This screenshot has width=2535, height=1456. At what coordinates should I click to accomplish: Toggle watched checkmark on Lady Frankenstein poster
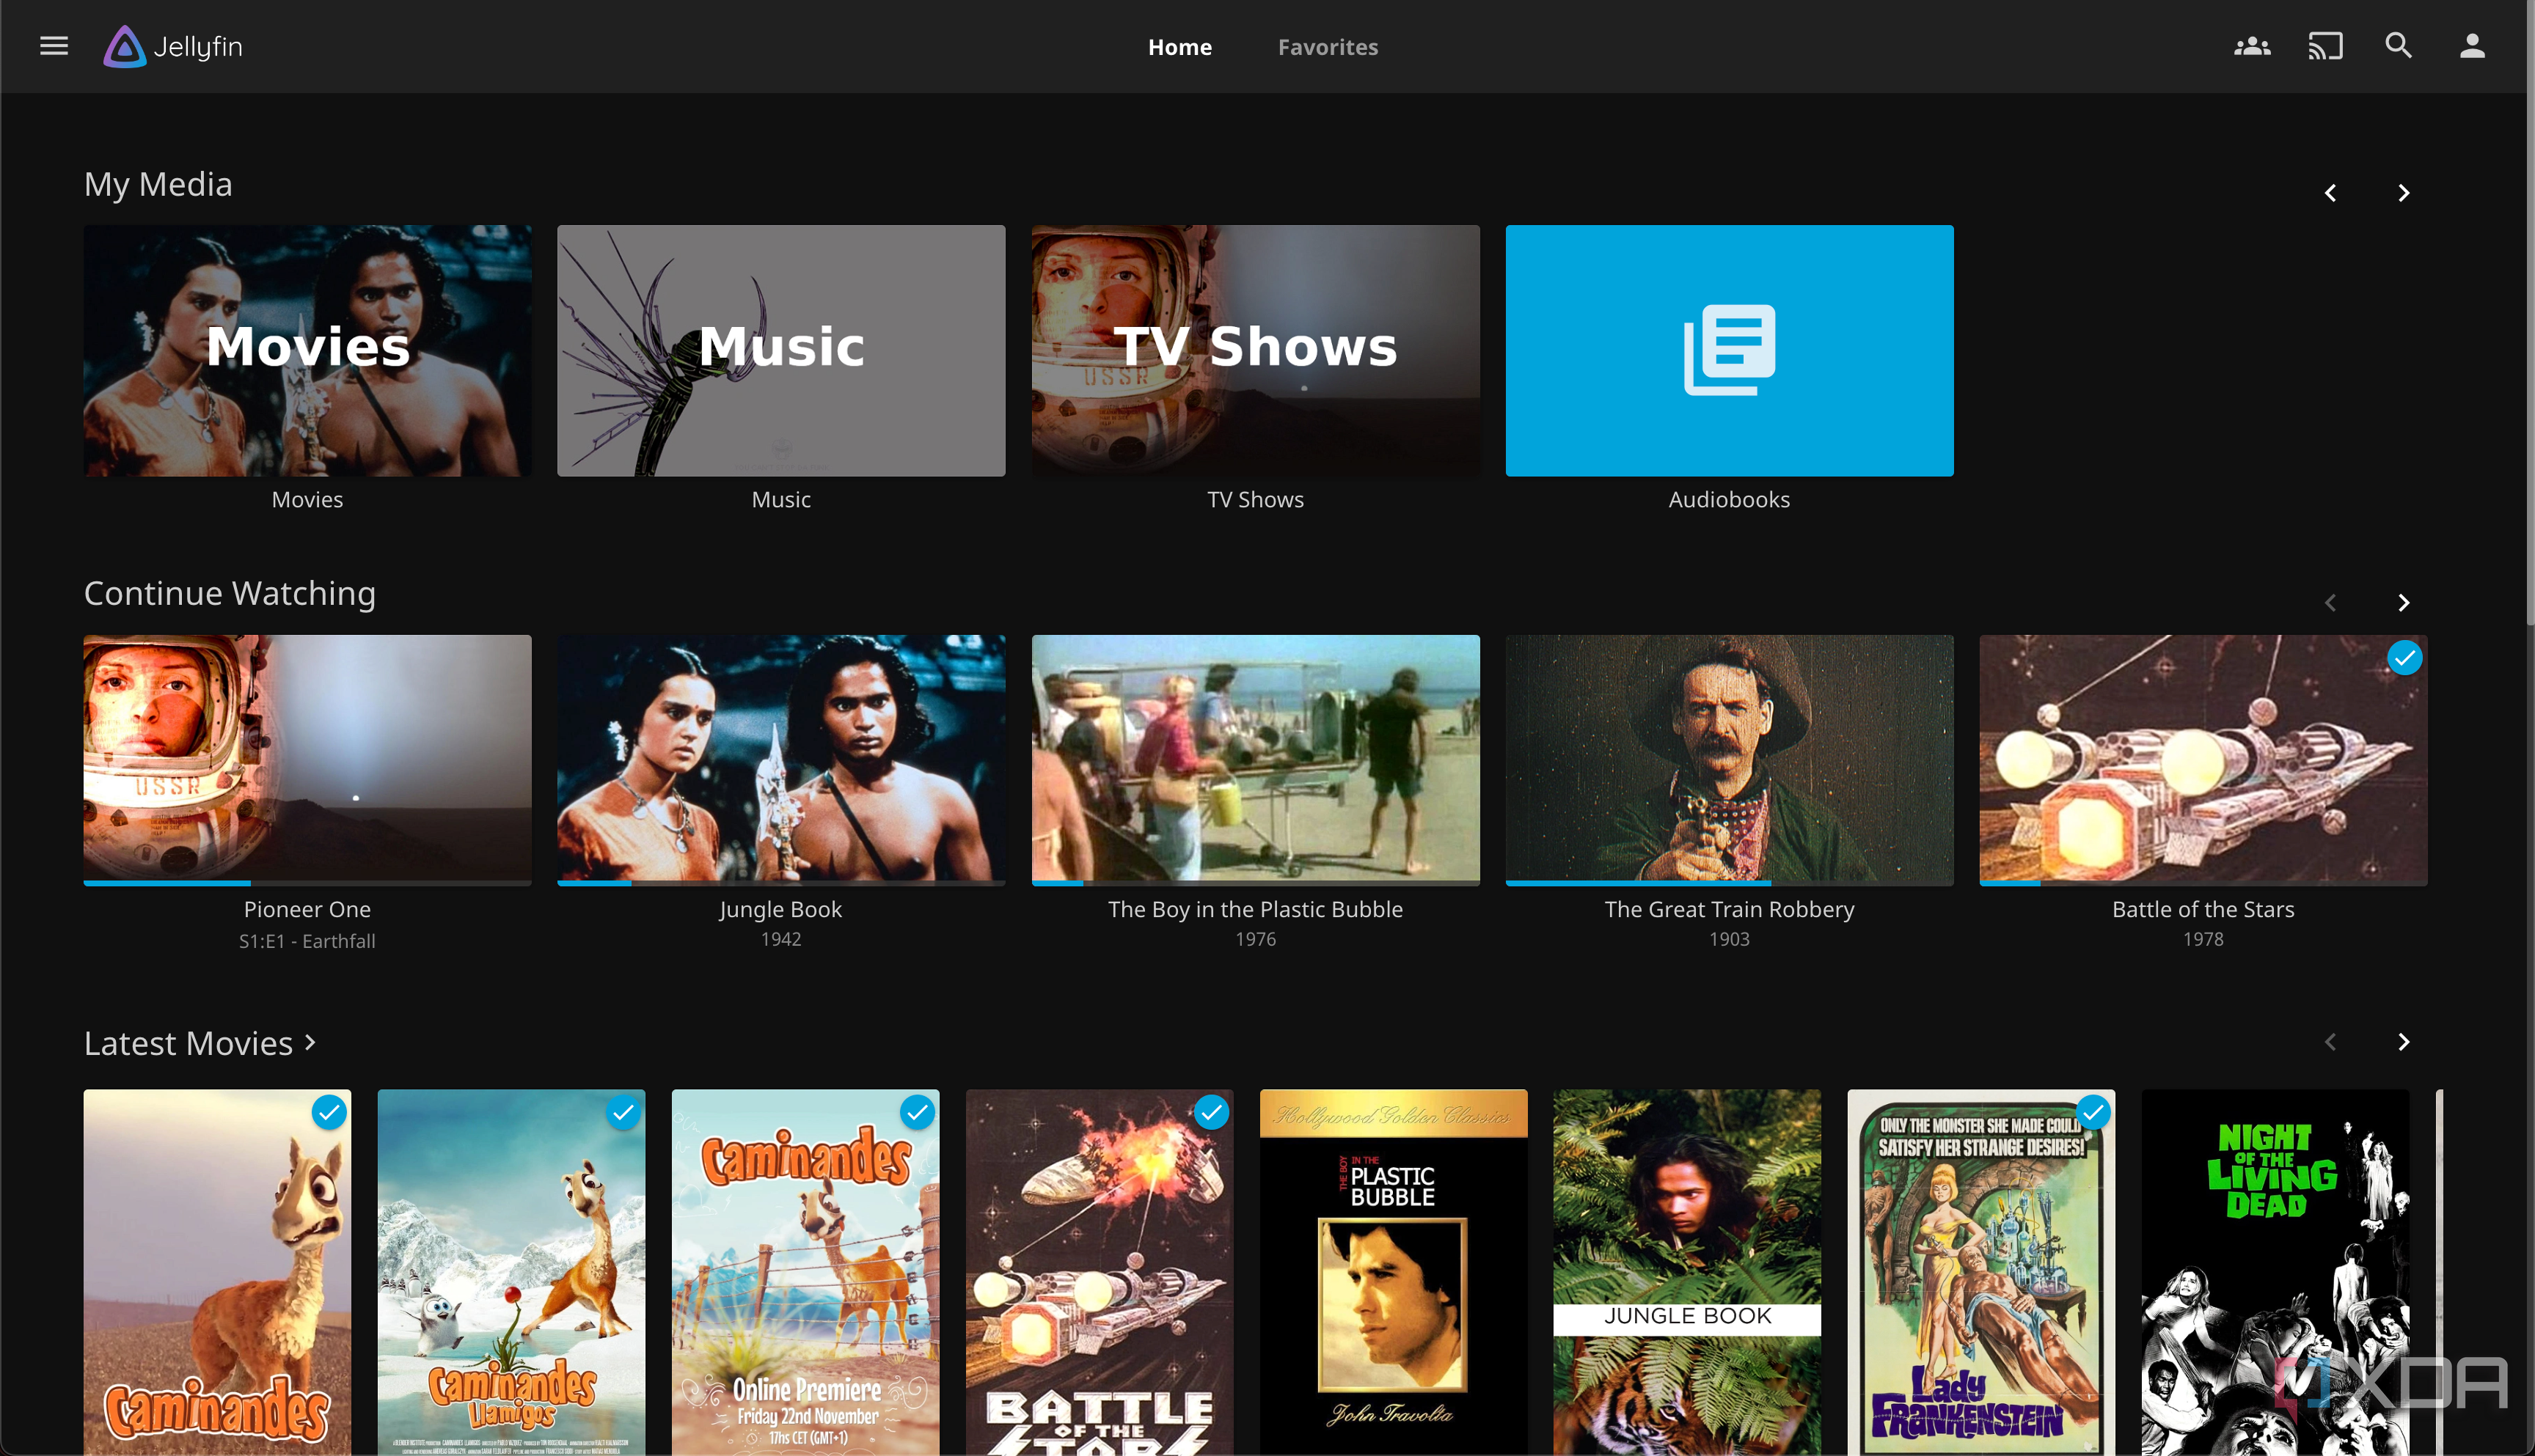tap(2093, 1112)
